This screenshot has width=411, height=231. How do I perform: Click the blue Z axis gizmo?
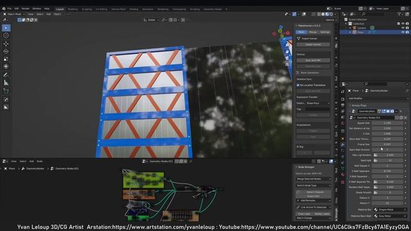281,27
